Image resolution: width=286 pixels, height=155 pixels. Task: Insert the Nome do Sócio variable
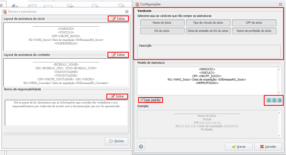point(162,23)
